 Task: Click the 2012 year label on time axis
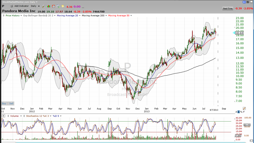(x=32, y=111)
